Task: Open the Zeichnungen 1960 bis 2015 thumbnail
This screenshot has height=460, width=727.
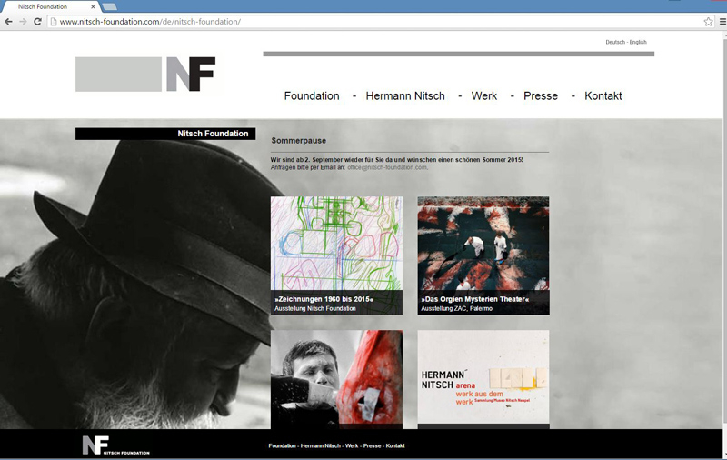Action: tap(336, 255)
